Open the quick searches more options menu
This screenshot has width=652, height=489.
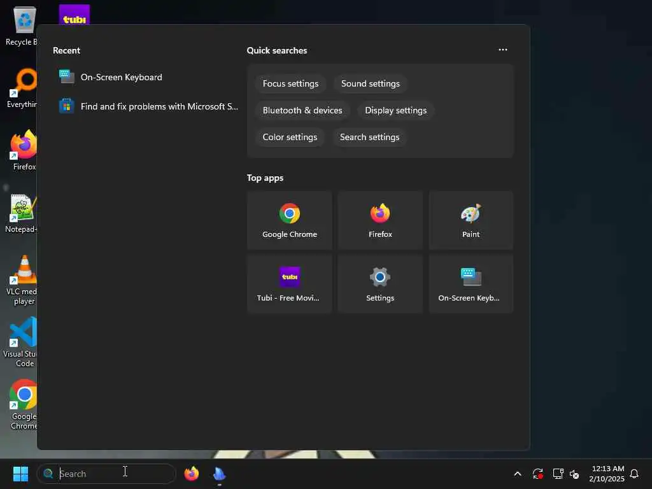tap(503, 50)
